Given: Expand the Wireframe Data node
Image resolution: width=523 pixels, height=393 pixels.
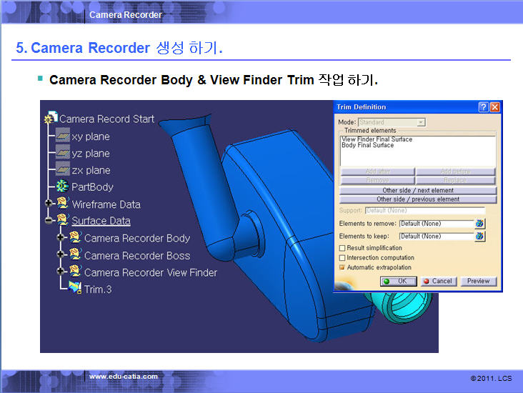Looking at the screenshot, I should 49,204.
